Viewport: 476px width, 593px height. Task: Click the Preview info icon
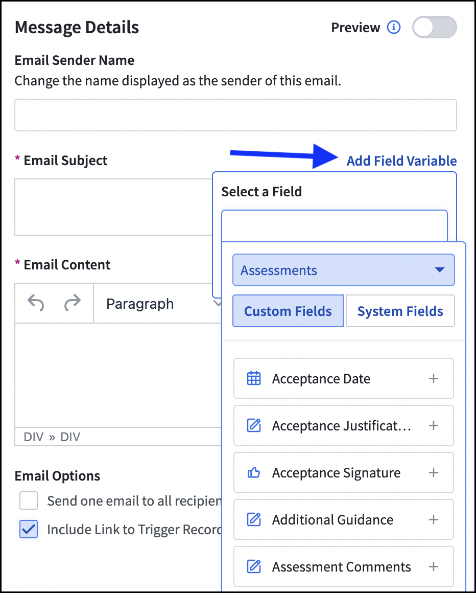click(x=394, y=27)
